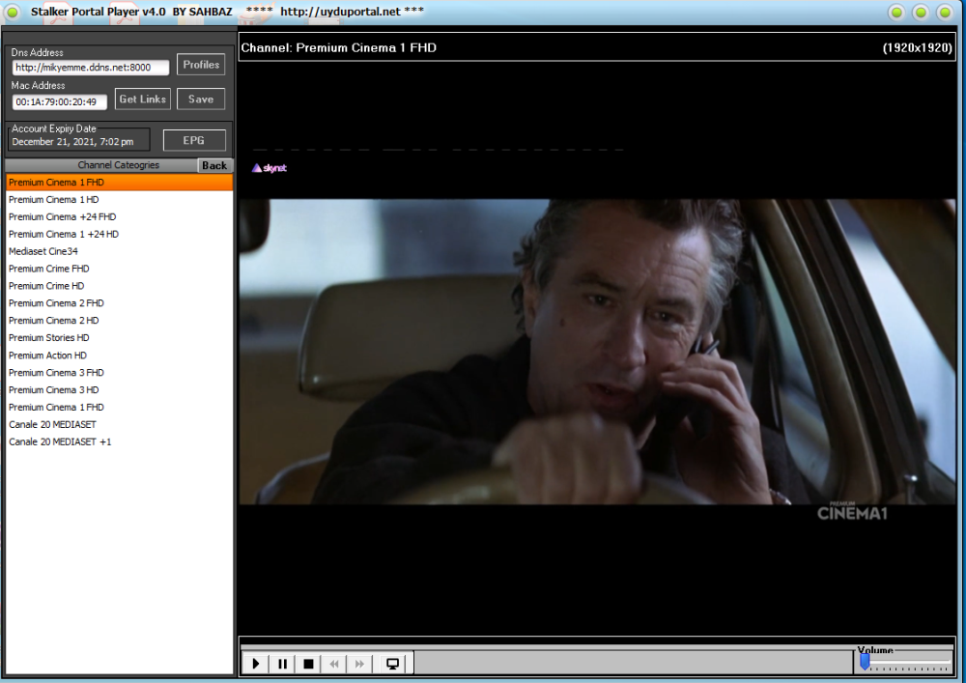Choose Premium Action HD from the list
The image size is (966, 683).
click(47, 356)
